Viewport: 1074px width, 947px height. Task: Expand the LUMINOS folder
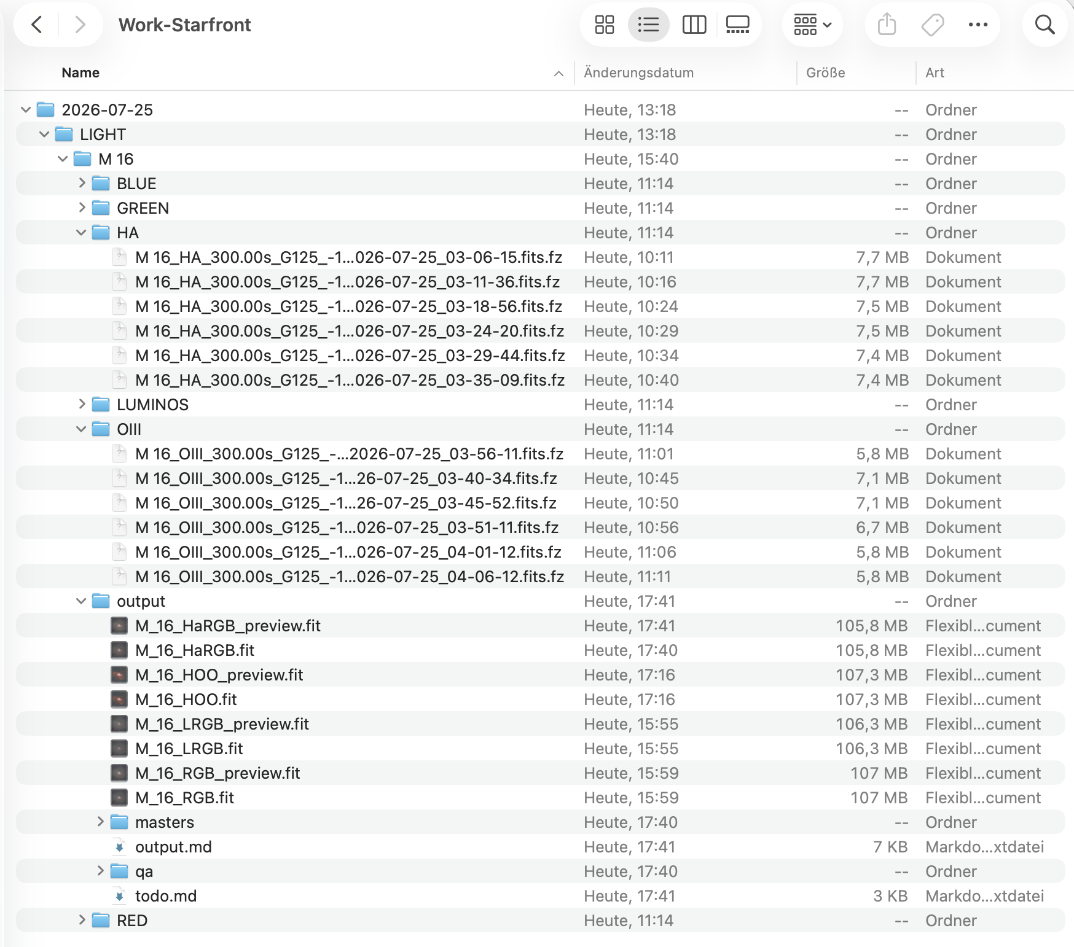click(82, 404)
